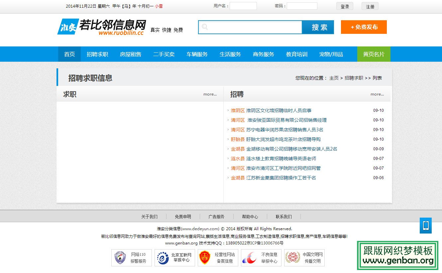Click the orange 免费发布 button

pos(364,27)
